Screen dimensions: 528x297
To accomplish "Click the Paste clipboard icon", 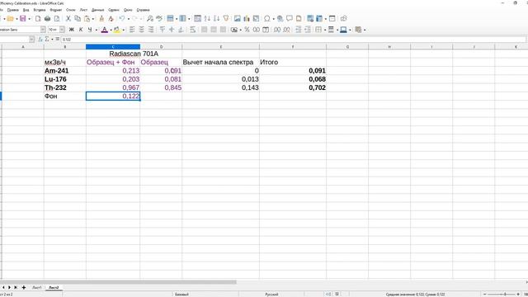I will point(87,18).
